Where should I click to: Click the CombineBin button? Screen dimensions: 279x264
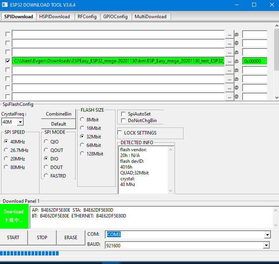coord(59,114)
